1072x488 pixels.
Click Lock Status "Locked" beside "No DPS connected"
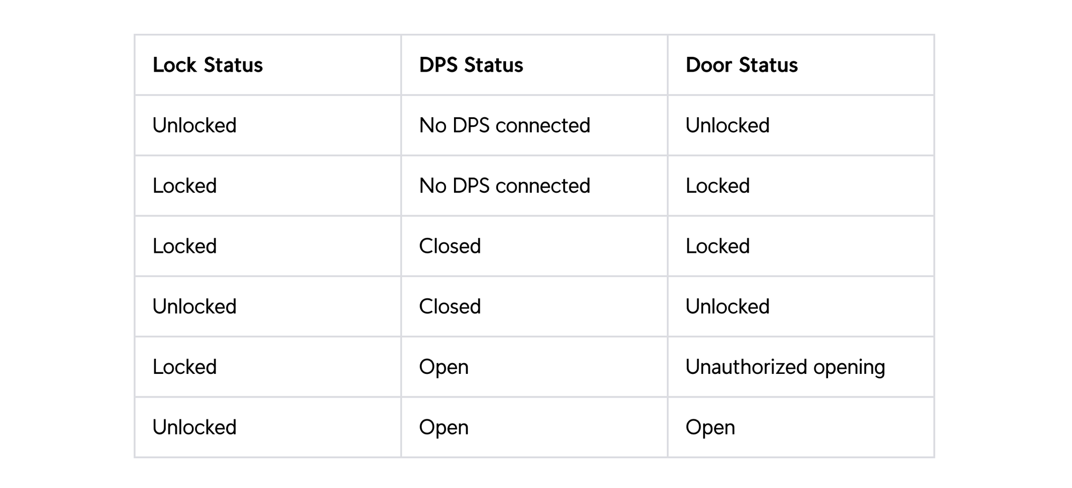coord(184,186)
